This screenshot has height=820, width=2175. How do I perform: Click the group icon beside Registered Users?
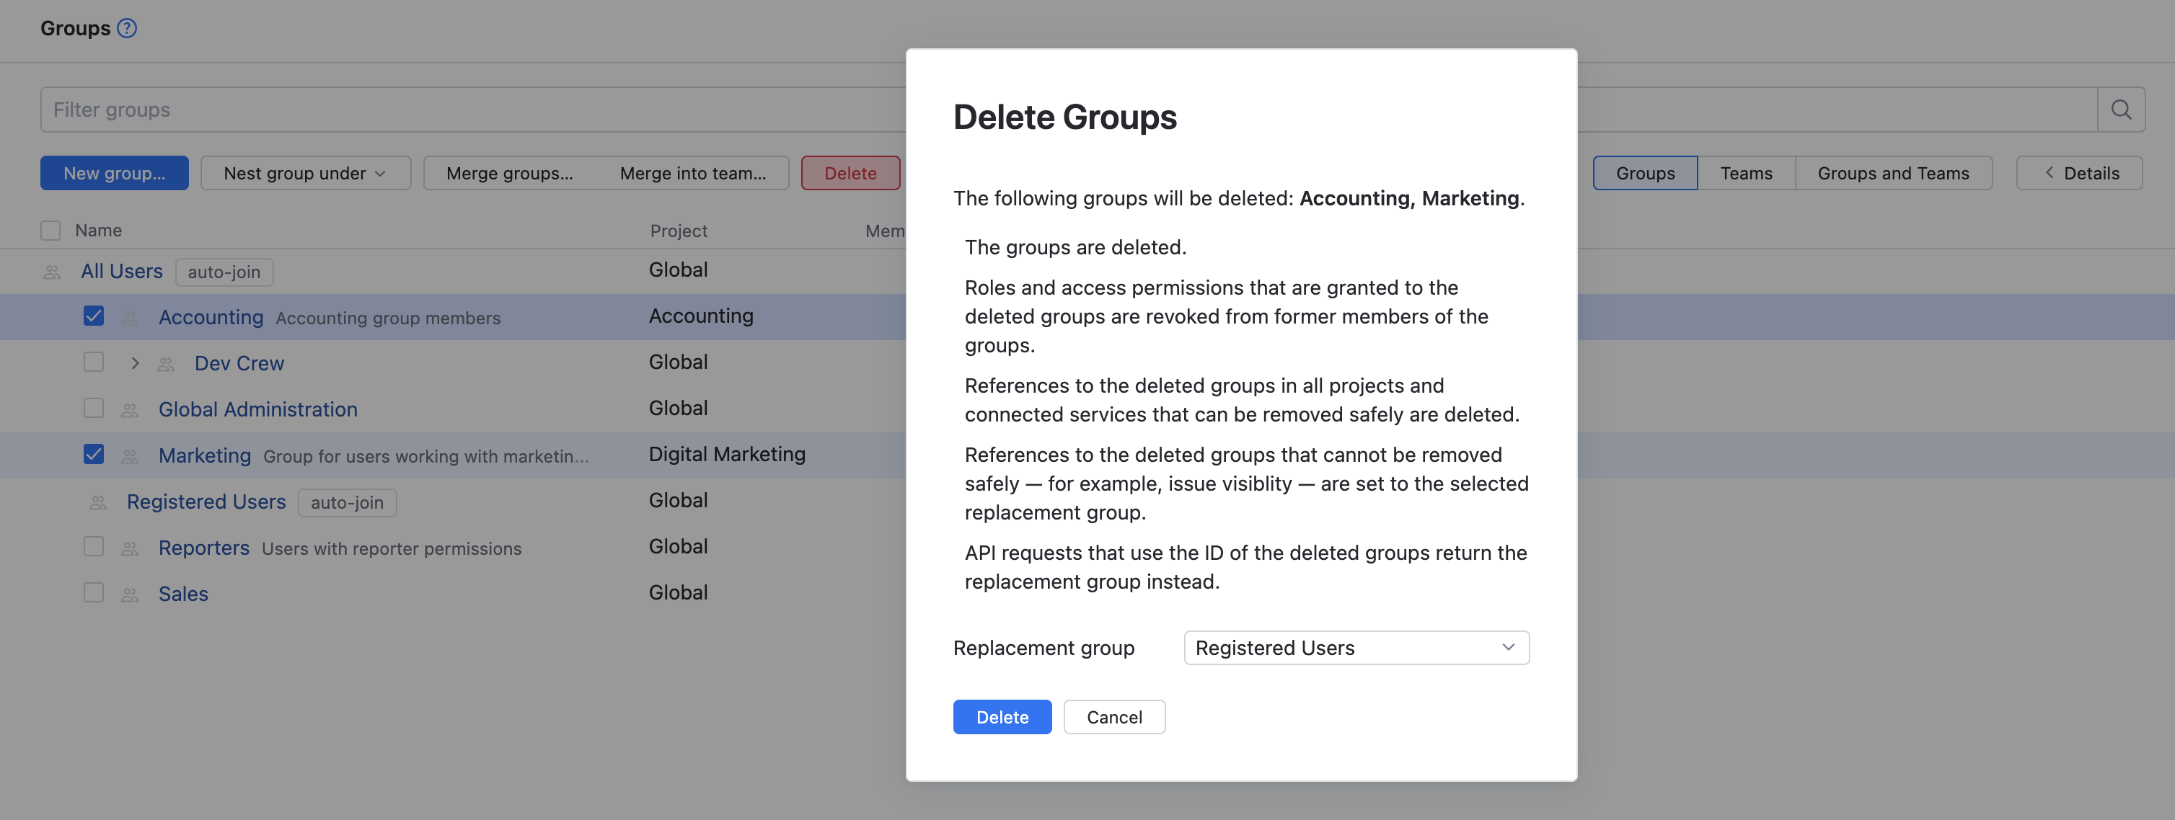[x=98, y=501]
